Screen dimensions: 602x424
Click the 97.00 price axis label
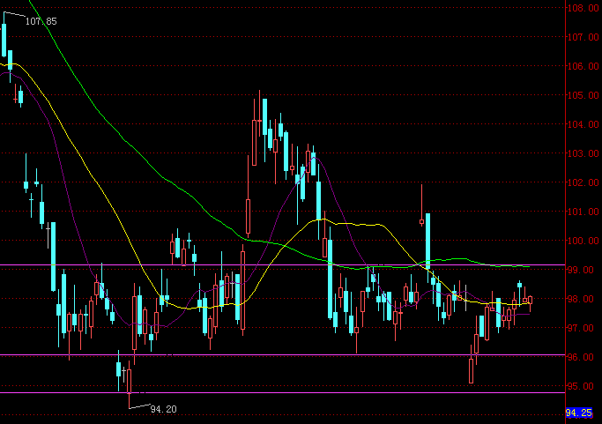(x=583, y=328)
